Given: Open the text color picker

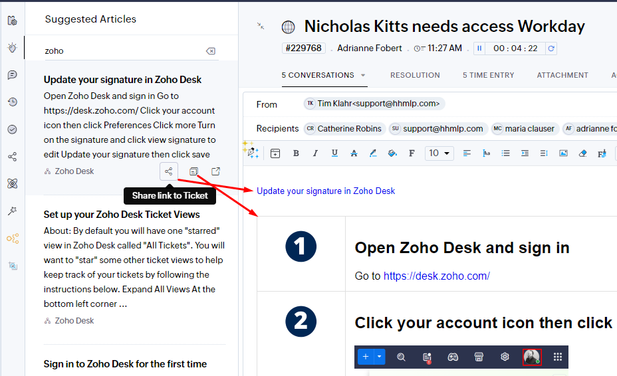Looking at the screenshot, I should (373, 153).
